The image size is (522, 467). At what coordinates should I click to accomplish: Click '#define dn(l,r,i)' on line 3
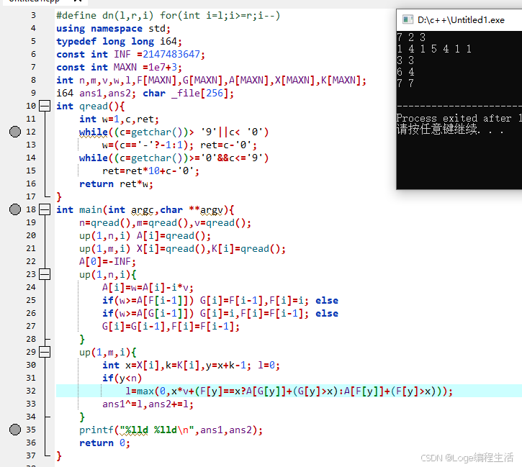click(105, 16)
